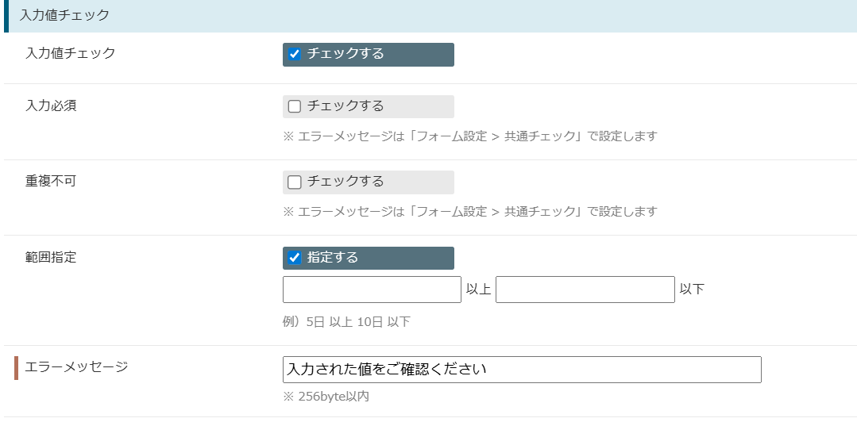The width and height of the screenshot is (857, 422).
Task: Click the チェックする label in 入力値チェック row
Action: 346,53
